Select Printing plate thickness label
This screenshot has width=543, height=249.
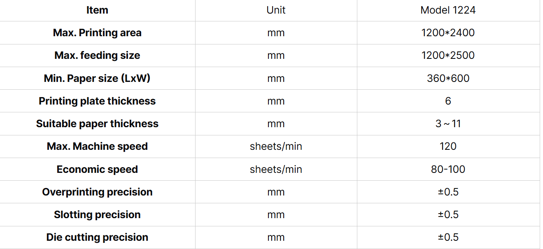point(97,101)
